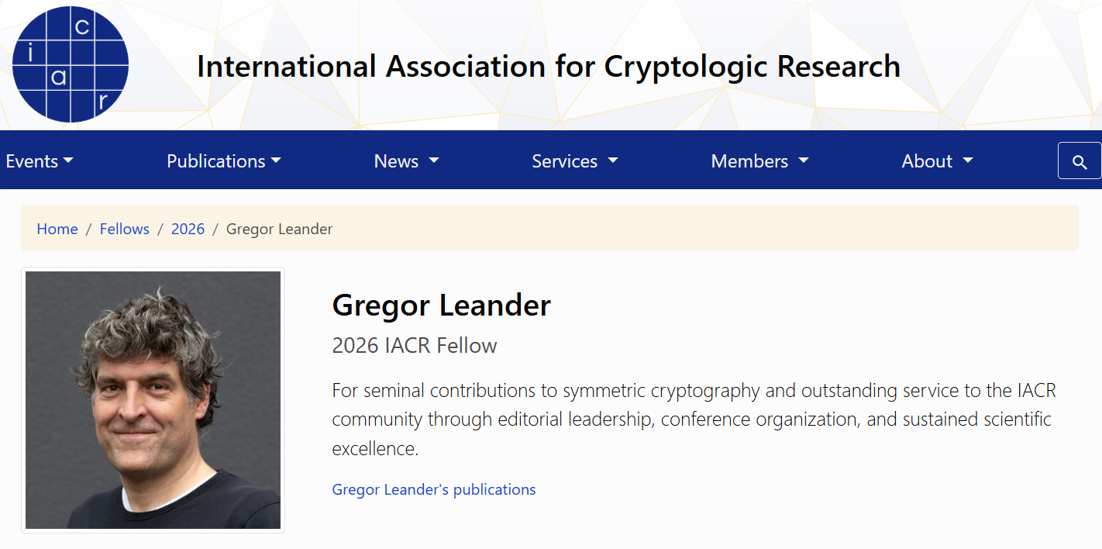Click Gregor Leander in the breadcrumb trail
The image size is (1102, 549).
pos(279,229)
